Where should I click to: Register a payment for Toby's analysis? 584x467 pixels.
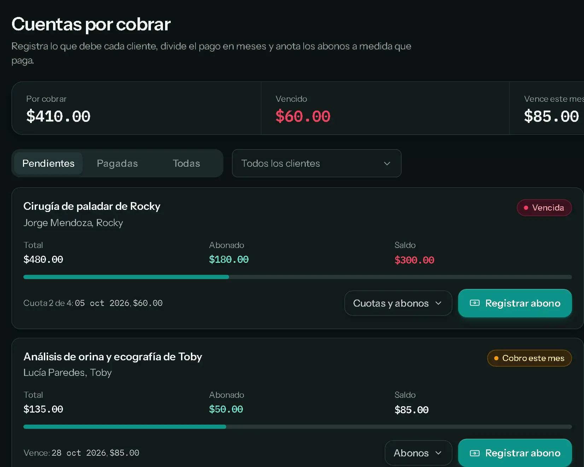click(515, 453)
